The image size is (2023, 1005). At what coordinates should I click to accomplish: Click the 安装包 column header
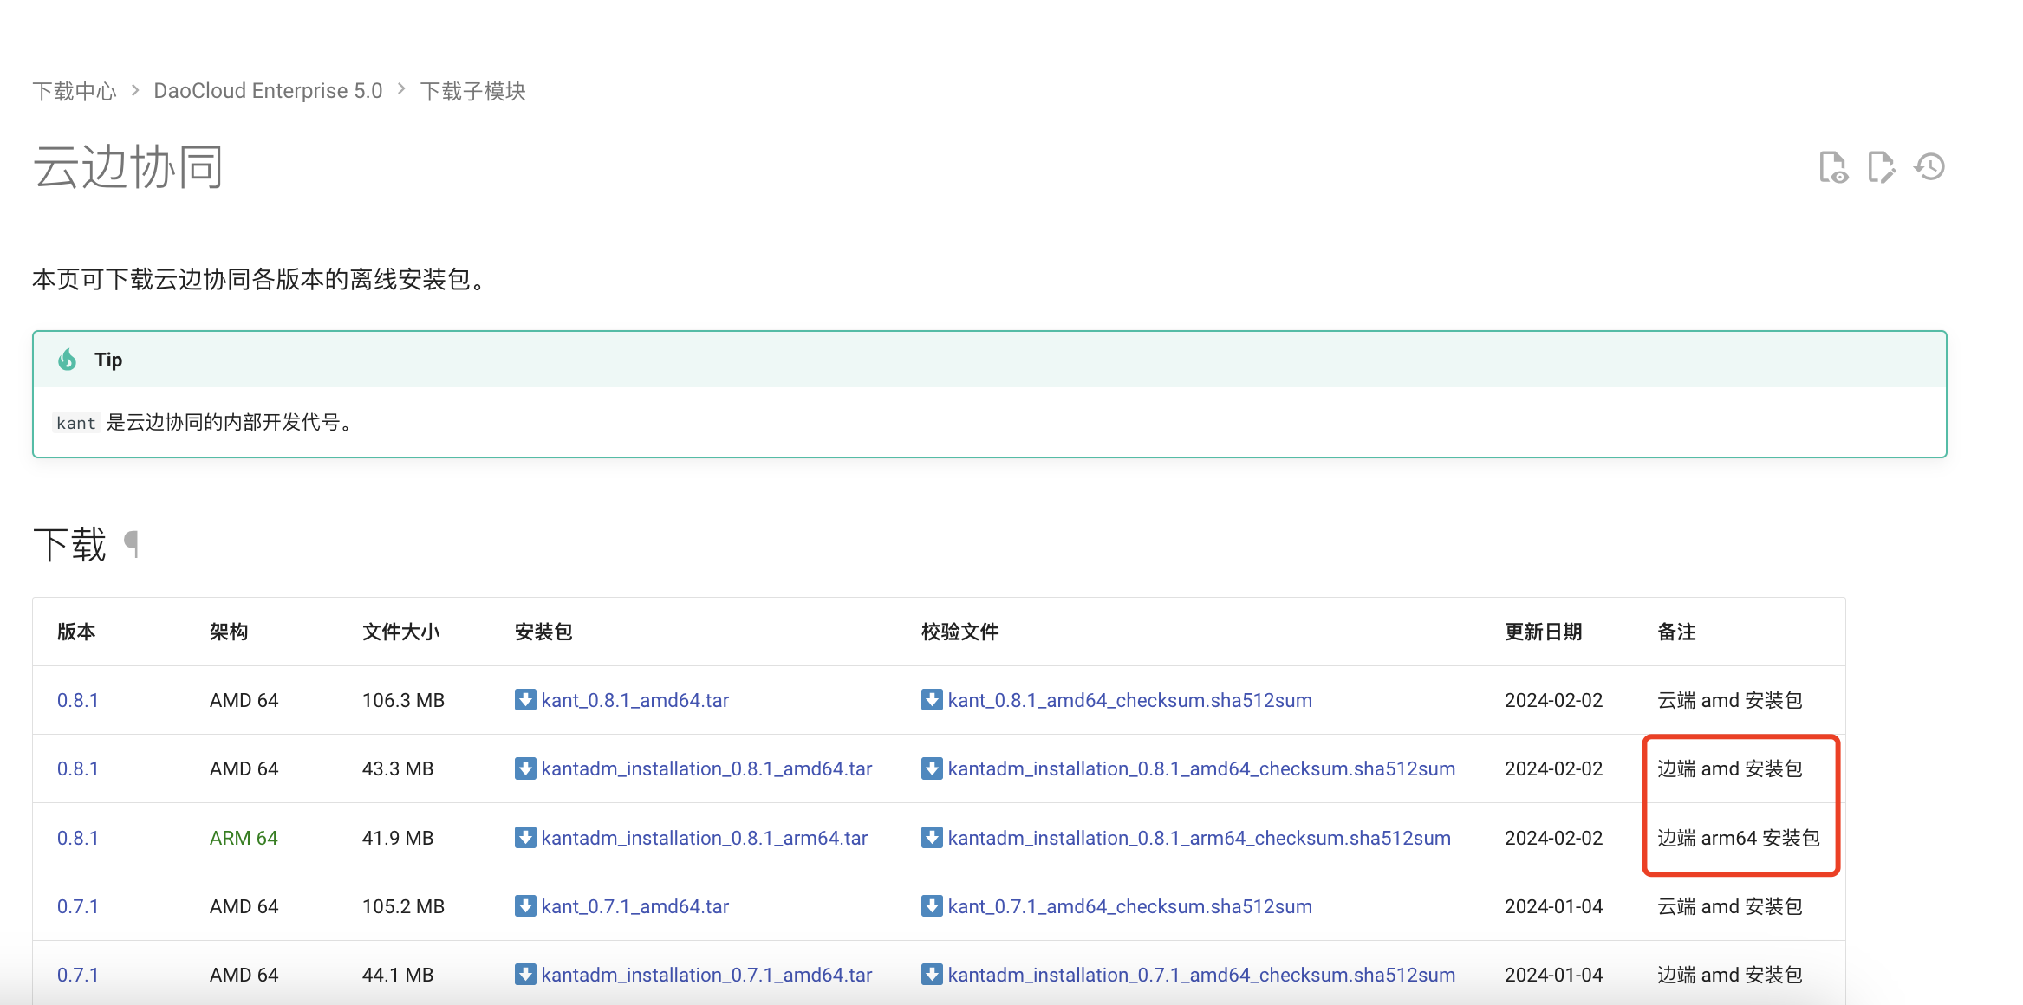[x=543, y=632]
